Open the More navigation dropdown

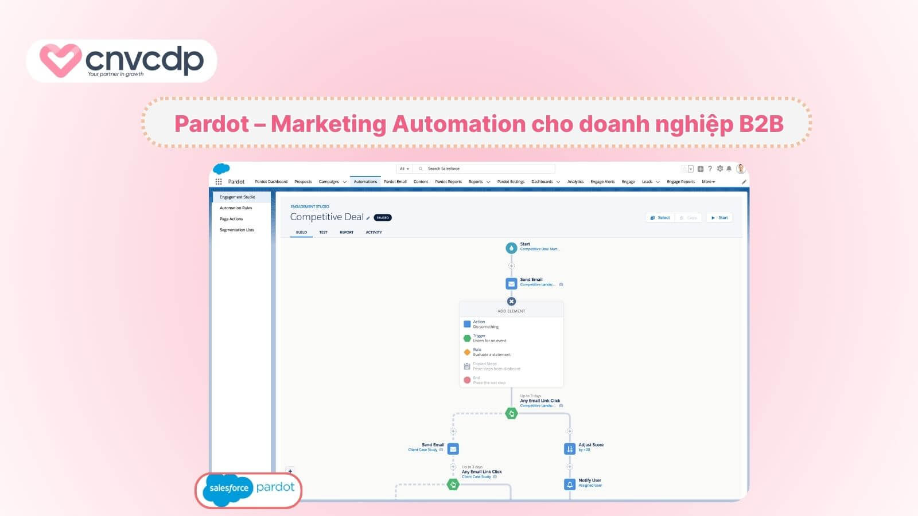click(709, 182)
